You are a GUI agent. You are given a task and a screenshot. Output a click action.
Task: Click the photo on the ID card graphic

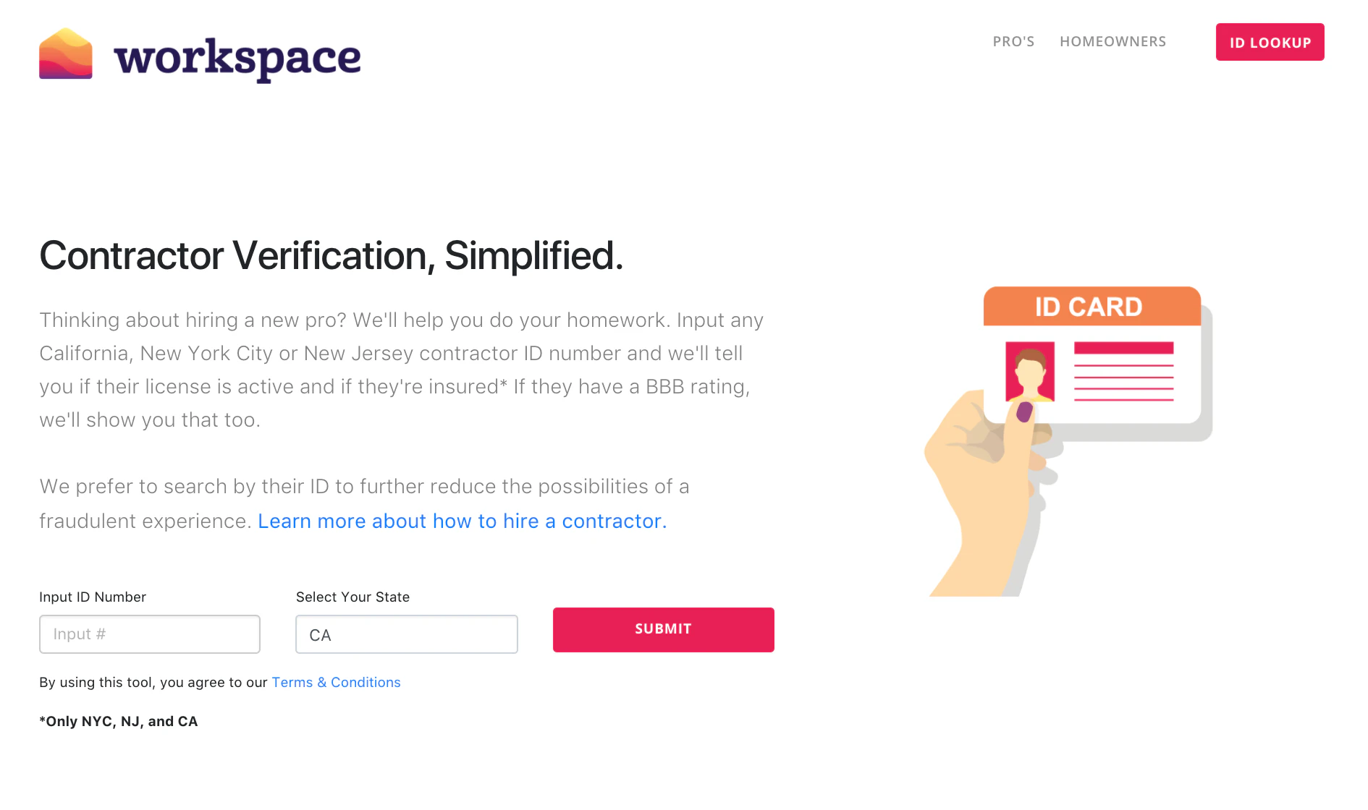tap(1029, 370)
